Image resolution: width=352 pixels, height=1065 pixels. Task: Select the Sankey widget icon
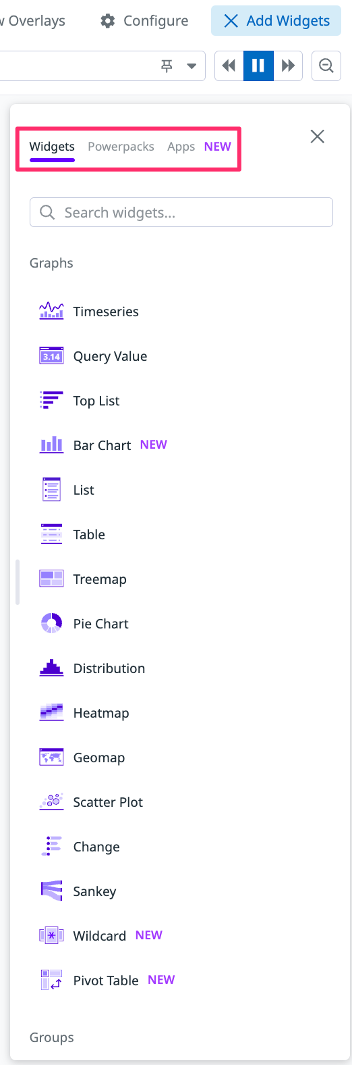coord(52,891)
